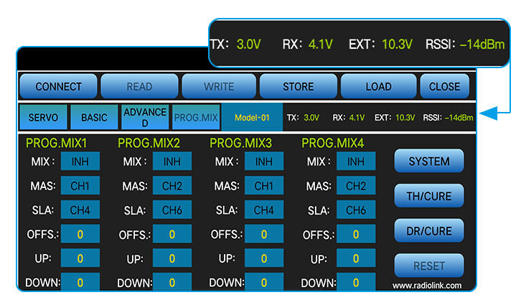Click the WRITE button

219,86
